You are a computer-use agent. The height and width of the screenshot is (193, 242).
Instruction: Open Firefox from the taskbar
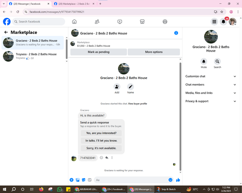41,189
